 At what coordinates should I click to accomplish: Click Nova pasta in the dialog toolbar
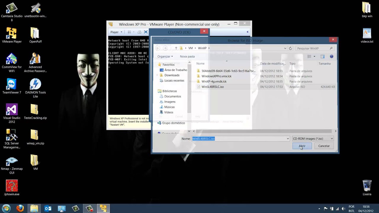tap(187, 57)
